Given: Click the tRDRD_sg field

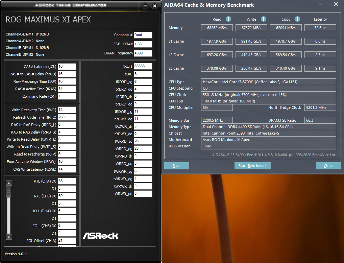Looking at the screenshot, I should click(143, 82).
